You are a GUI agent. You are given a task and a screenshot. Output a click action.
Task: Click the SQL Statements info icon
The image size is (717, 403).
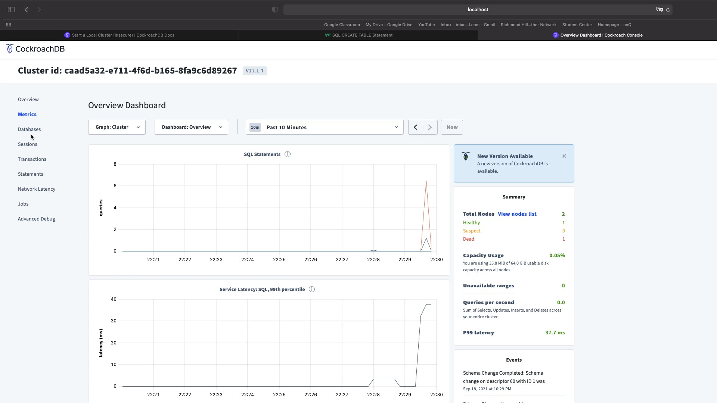coord(288,154)
